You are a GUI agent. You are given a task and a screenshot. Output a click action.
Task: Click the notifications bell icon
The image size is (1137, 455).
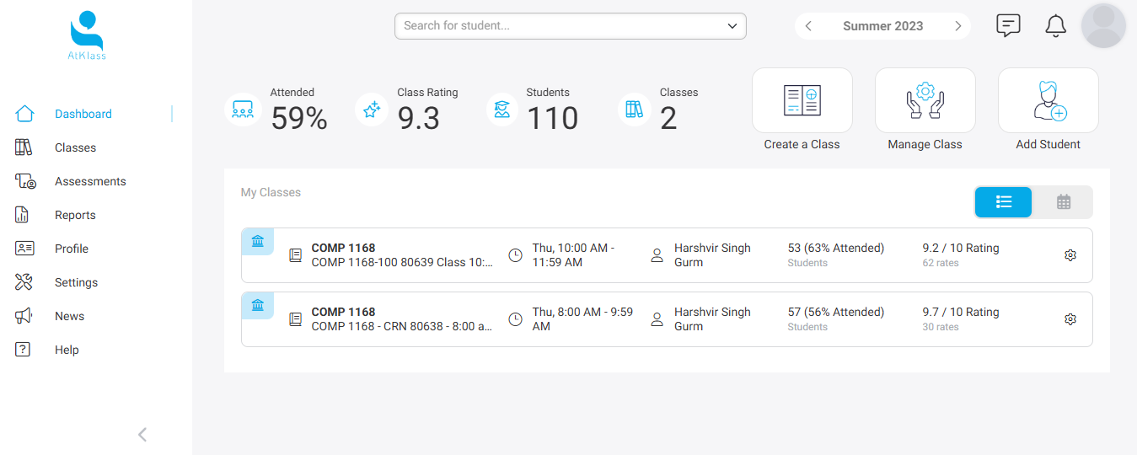click(x=1055, y=26)
